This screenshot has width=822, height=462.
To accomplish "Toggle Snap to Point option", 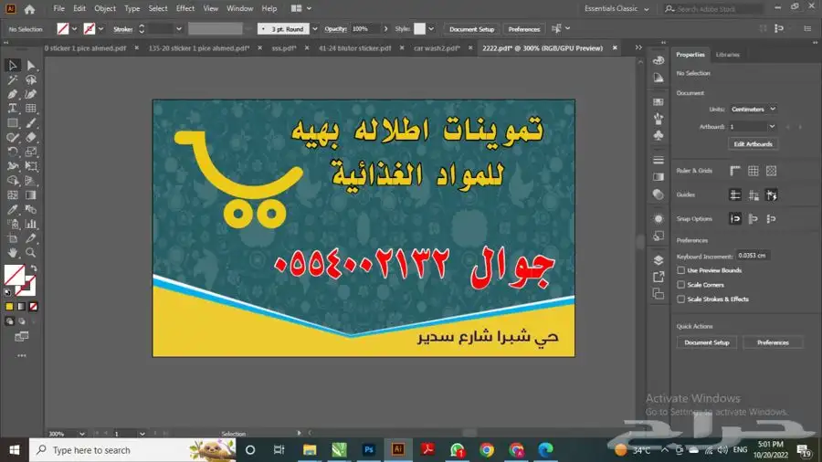I will [x=735, y=219].
